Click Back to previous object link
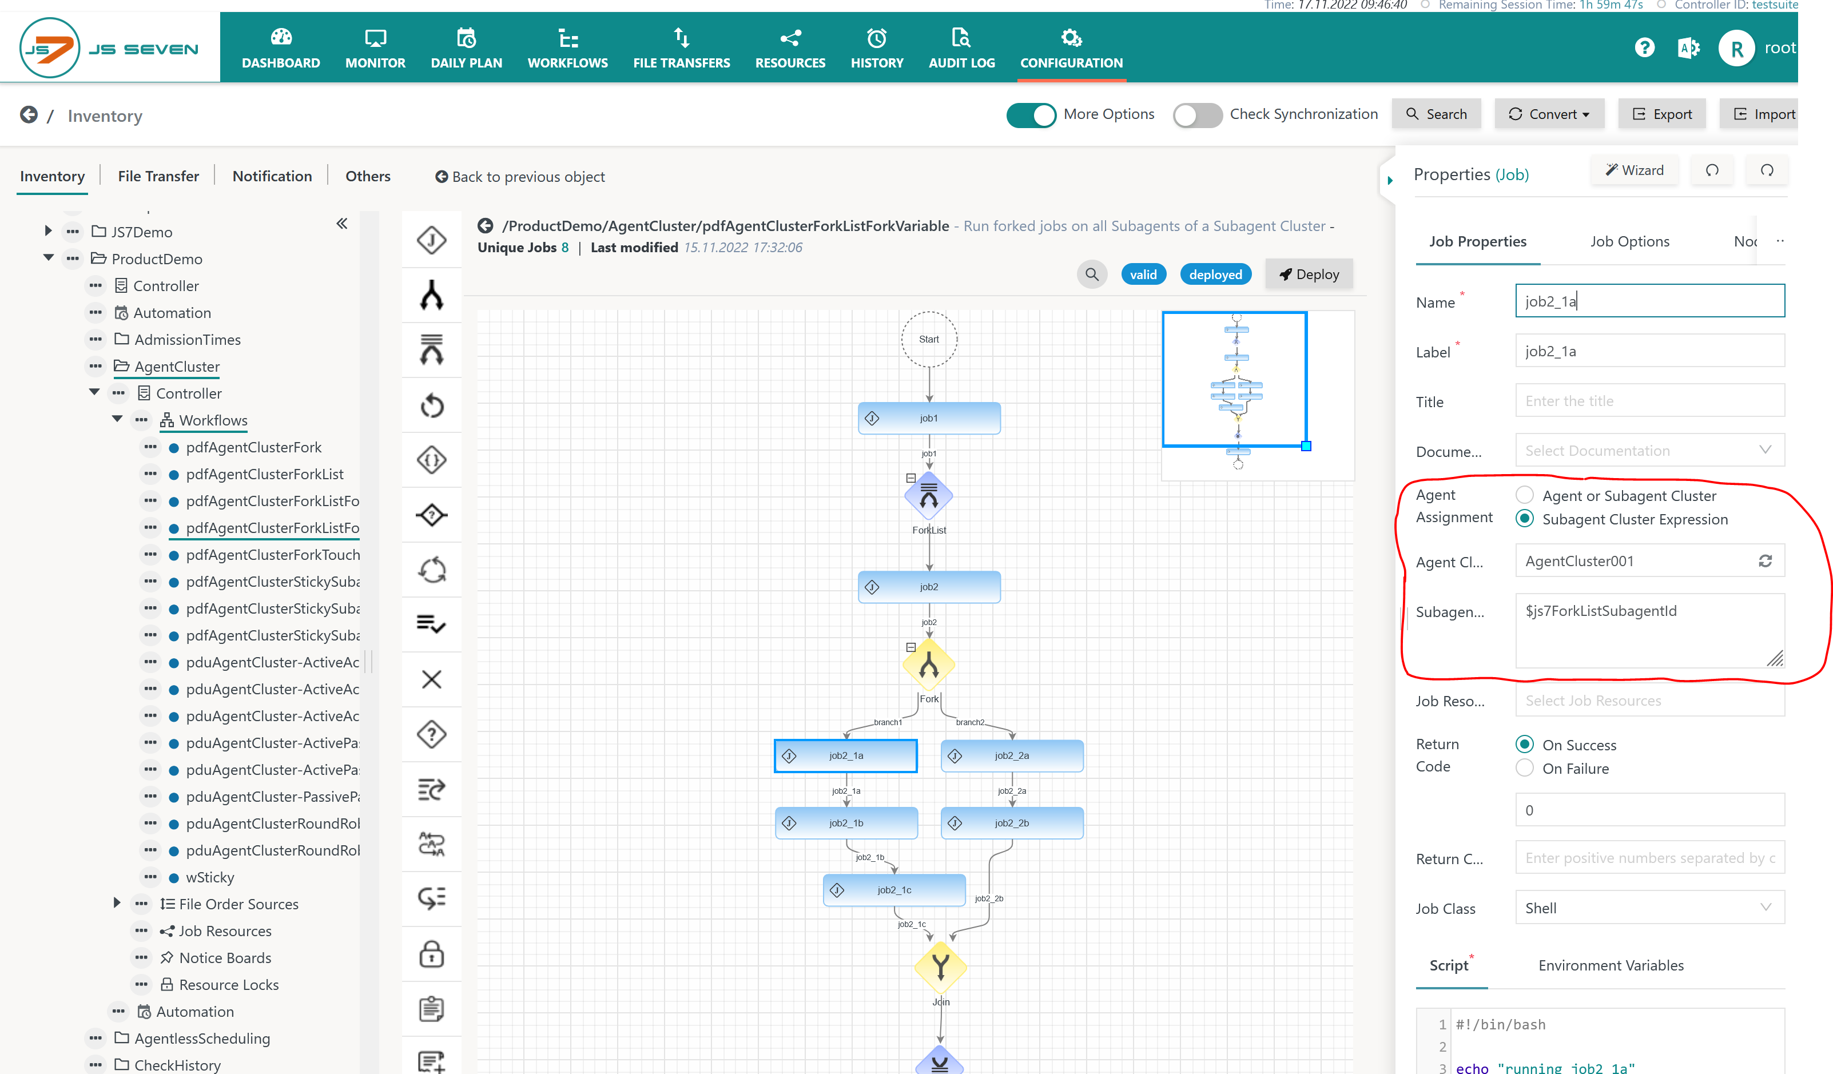This screenshot has height=1074, width=1833. click(x=519, y=177)
